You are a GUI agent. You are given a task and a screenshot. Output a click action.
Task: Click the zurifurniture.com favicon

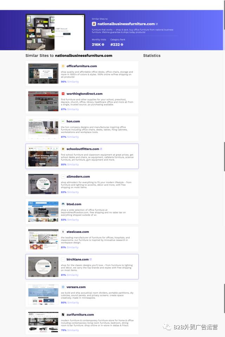click(x=63, y=315)
